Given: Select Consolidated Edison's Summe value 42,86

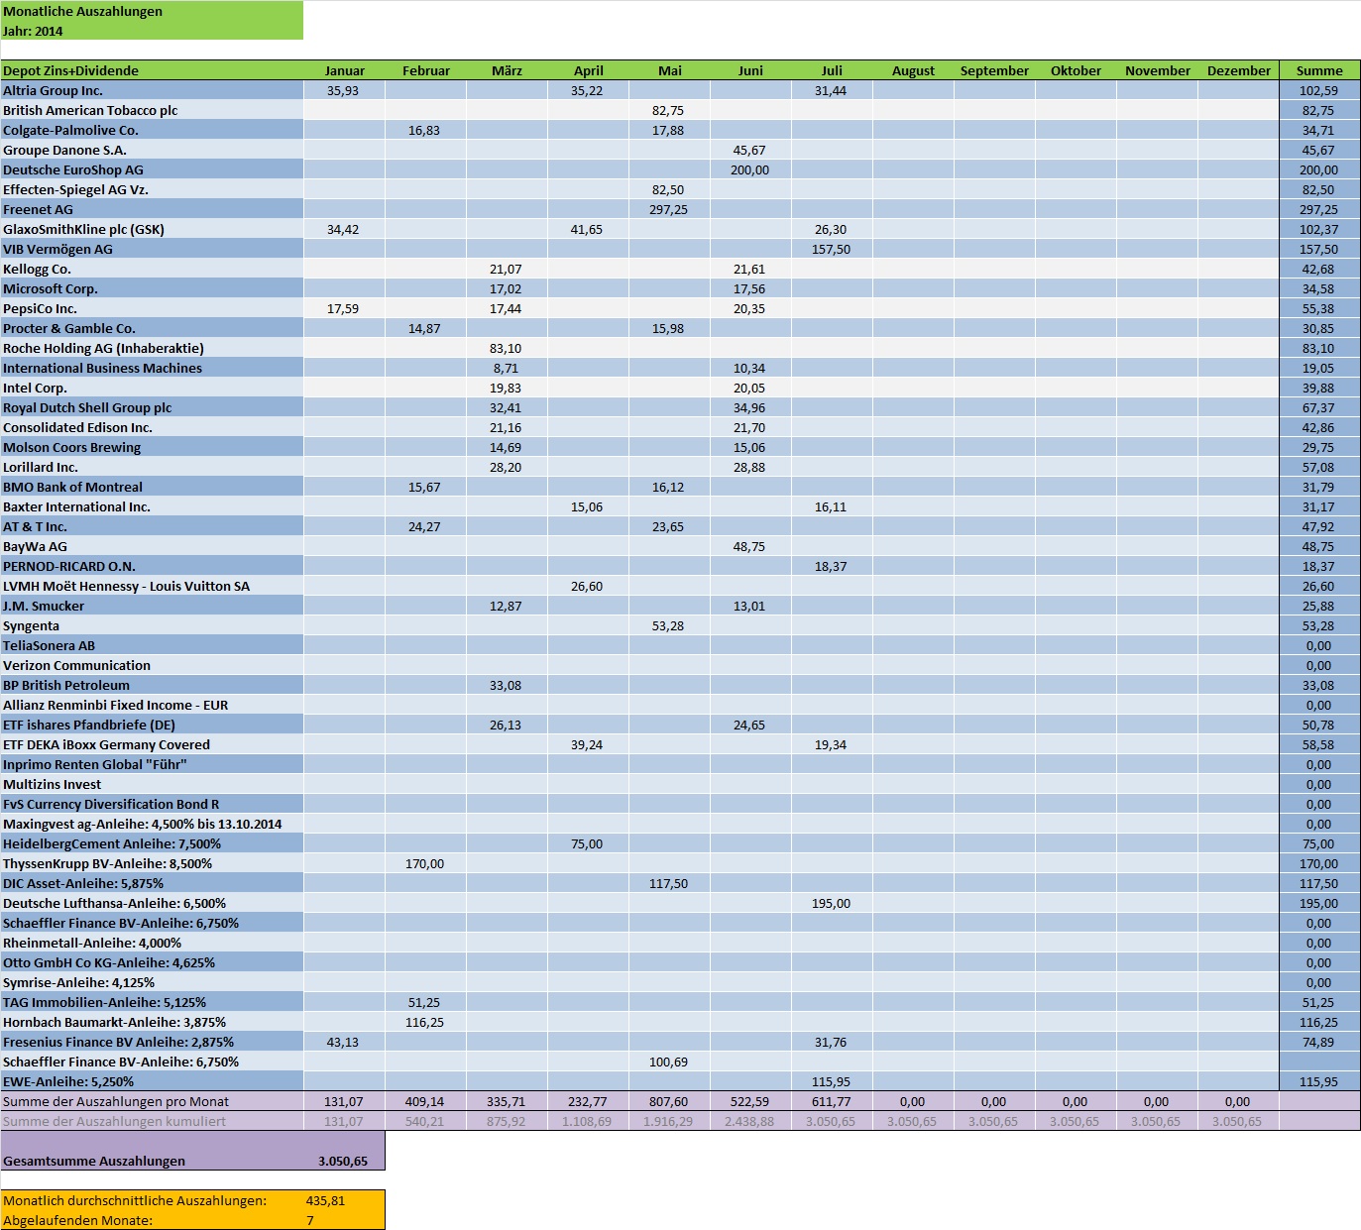Looking at the screenshot, I should [x=1319, y=427].
